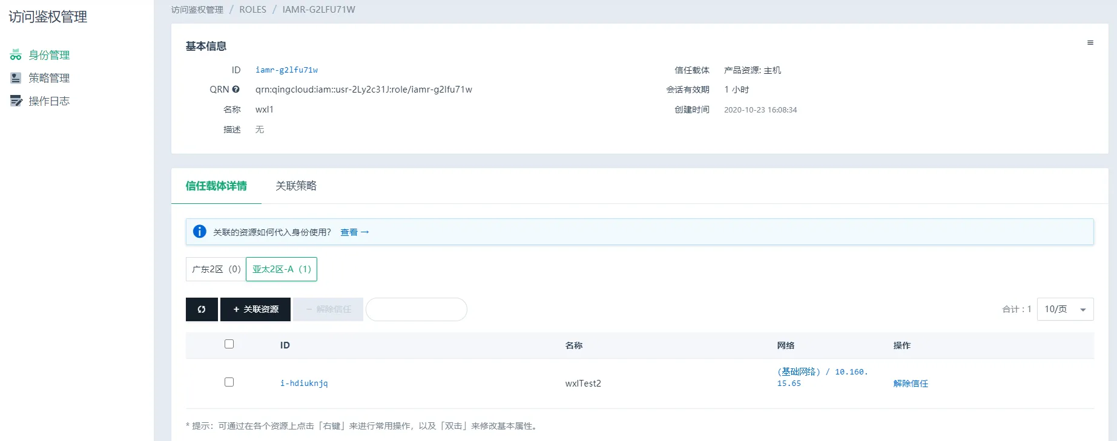1117x441 pixels.
Task: Click the disabled 解除信任 toolbar button
Action: (328, 309)
